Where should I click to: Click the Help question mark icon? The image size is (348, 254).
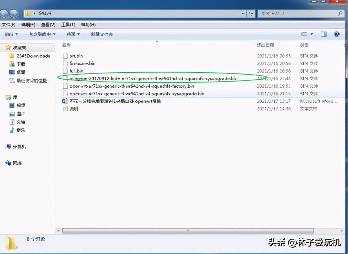tap(337, 34)
